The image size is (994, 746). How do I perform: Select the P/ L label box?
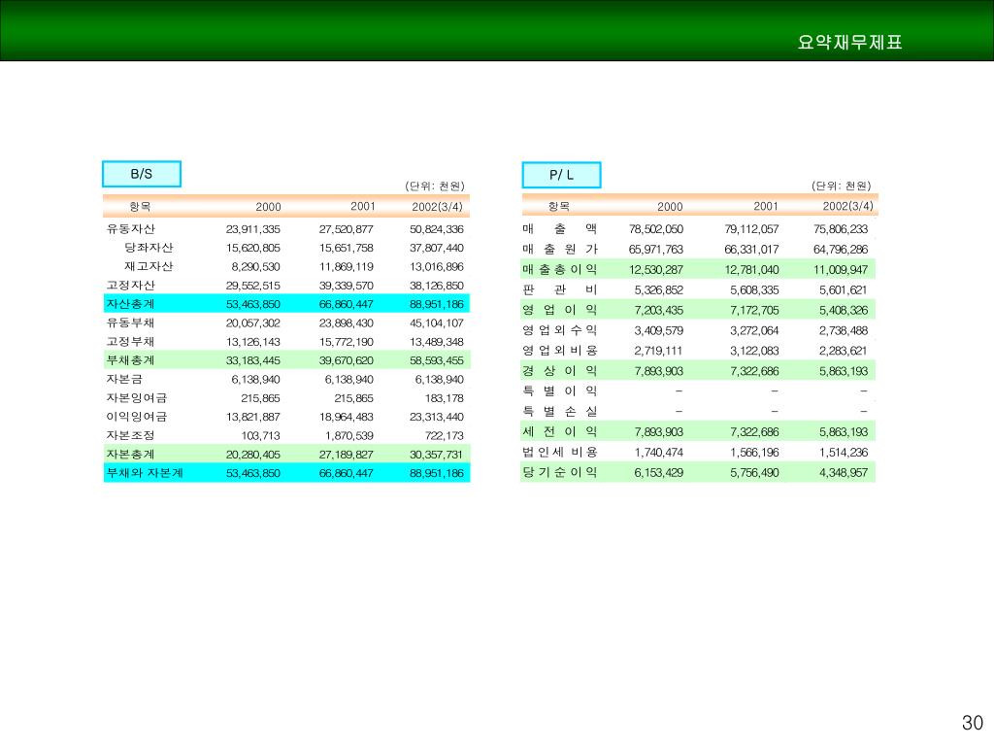tap(561, 175)
